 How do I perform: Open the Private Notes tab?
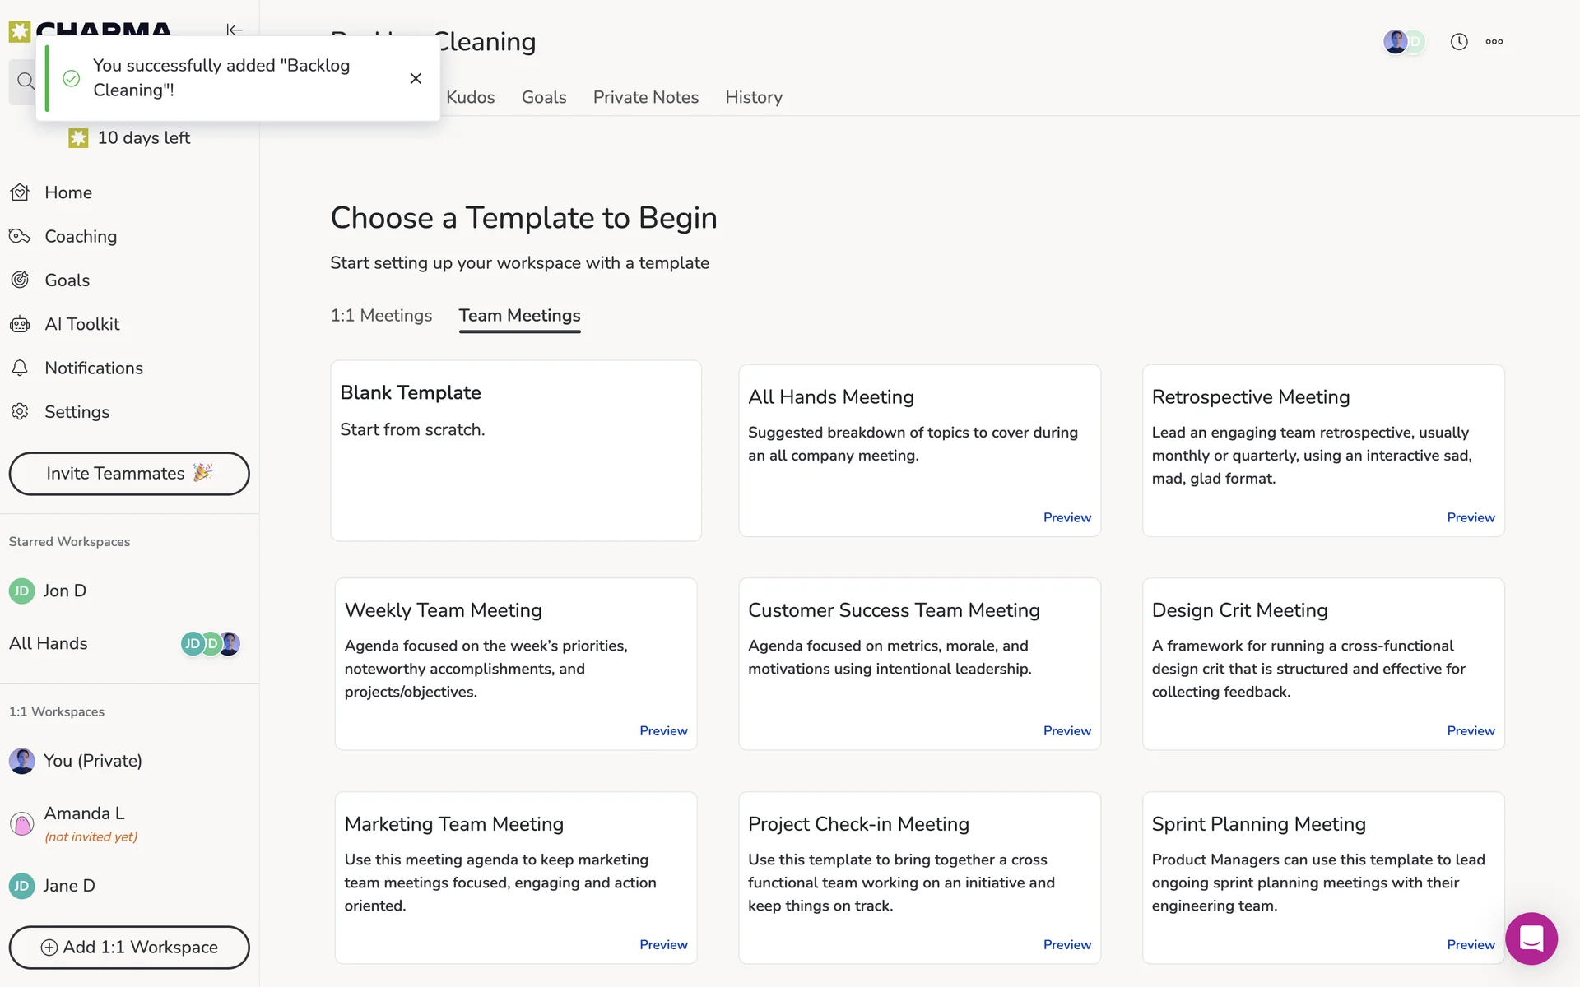tap(645, 98)
